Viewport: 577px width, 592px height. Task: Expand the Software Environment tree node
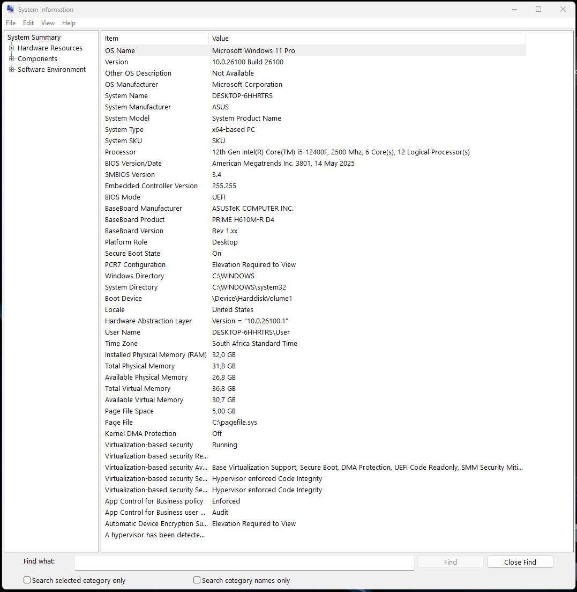pyautogui.click(x=11, y=69)
